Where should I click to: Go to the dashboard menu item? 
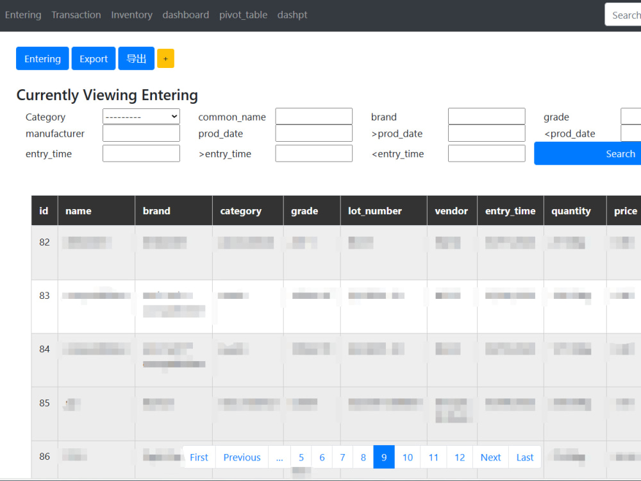(x=186, y=14)
